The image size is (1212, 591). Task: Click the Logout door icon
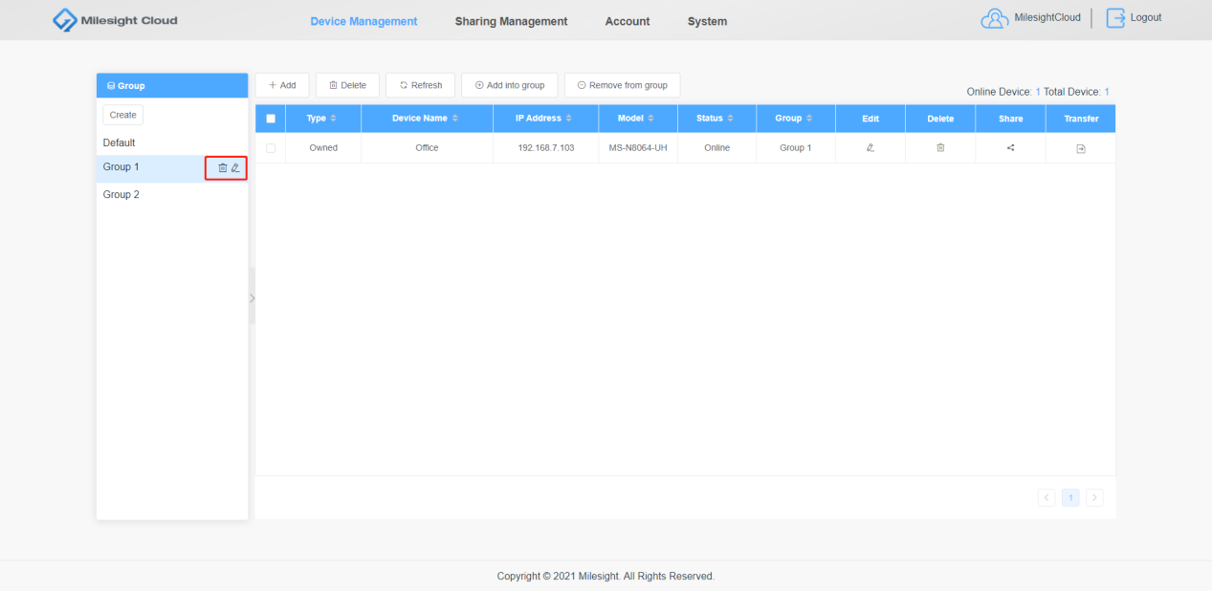(x=1115, y=18)
